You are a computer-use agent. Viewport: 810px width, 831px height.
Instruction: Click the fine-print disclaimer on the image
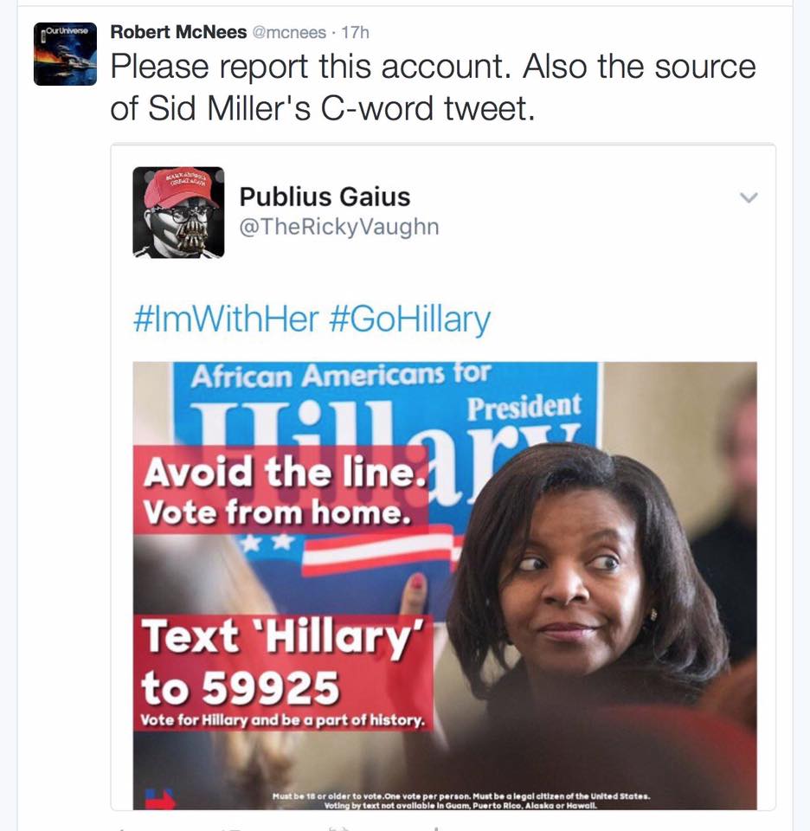[x=461, y=800]
